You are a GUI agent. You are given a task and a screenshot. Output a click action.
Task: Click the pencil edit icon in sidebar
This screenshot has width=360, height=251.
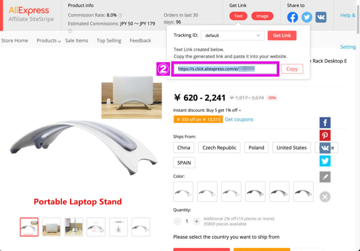point(325,177)
